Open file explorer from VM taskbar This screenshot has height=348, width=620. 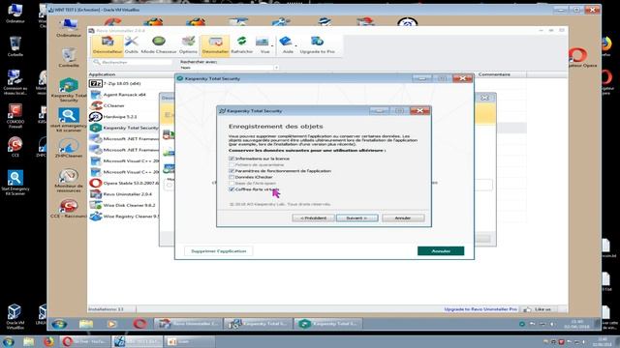pyautogui.click(x=86, y=324)
